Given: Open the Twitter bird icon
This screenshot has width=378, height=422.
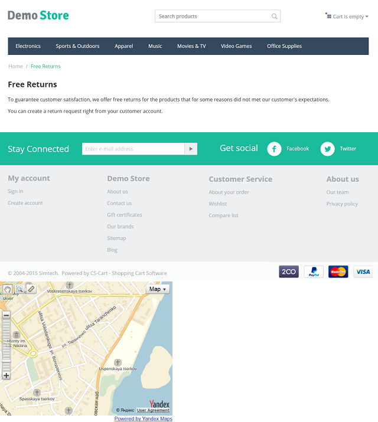Looking at the screenshot, I should click(327, 149).
